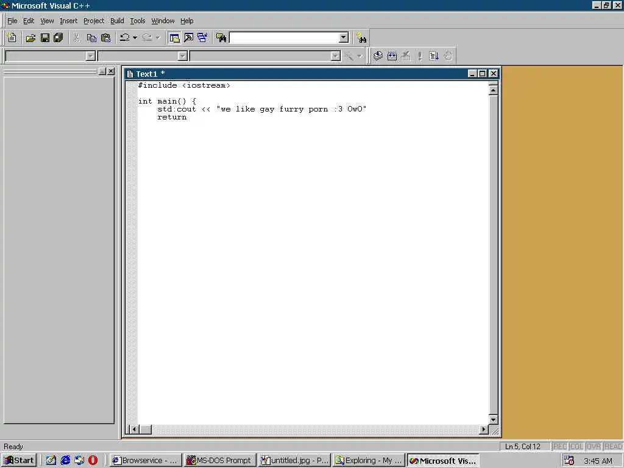Click the Search binoculars icon

(361, 38)
